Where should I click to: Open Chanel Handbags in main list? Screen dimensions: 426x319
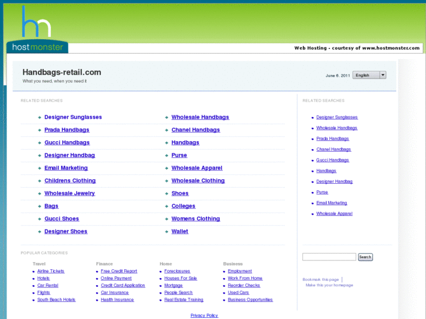[196, 130]
